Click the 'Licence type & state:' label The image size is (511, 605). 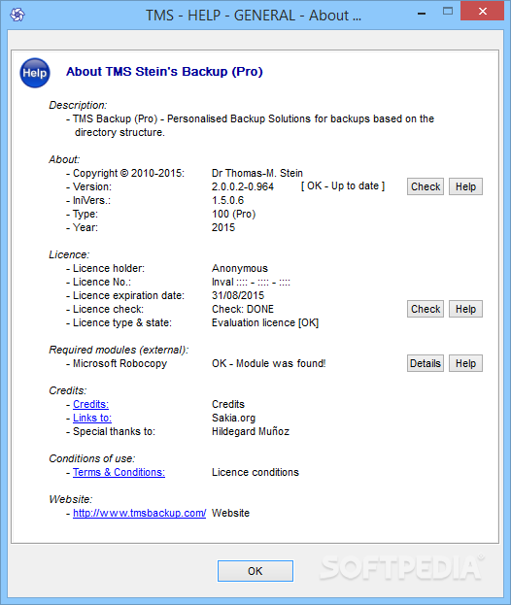pyautogui.click(x=122, y=323)
